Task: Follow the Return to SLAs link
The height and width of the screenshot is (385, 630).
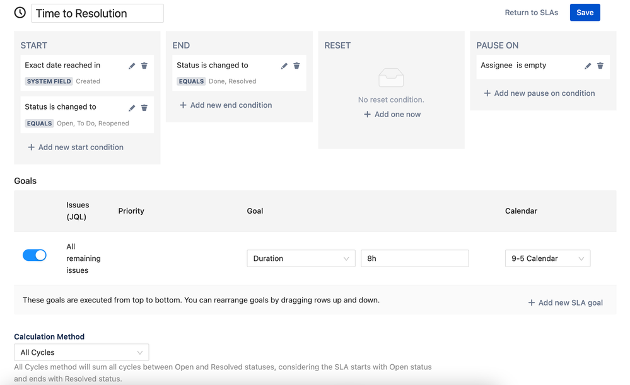Action: click(531, 13)
